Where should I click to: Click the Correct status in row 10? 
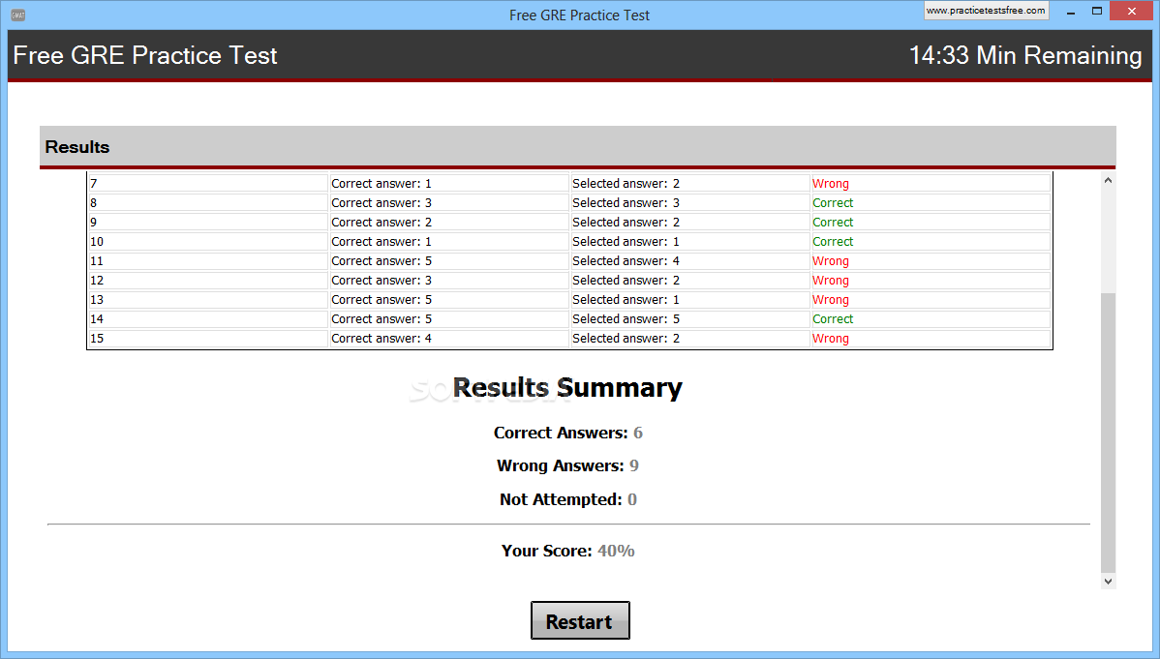(x=833, y=241)
